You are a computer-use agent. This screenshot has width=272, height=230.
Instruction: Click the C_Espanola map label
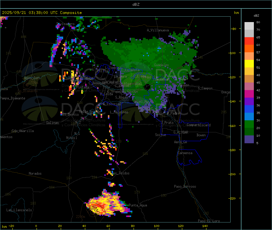click(130, 70)
